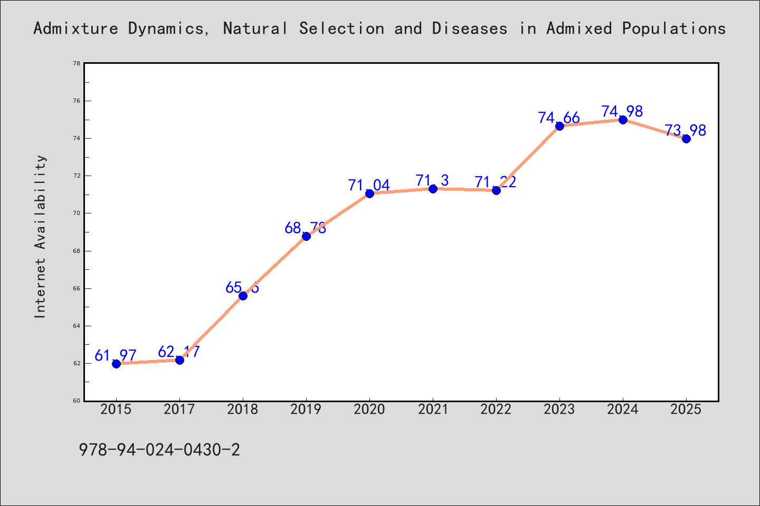The image size is (760, 506).
Task: Click the x-axis label 2022
Action: (496, 410)
